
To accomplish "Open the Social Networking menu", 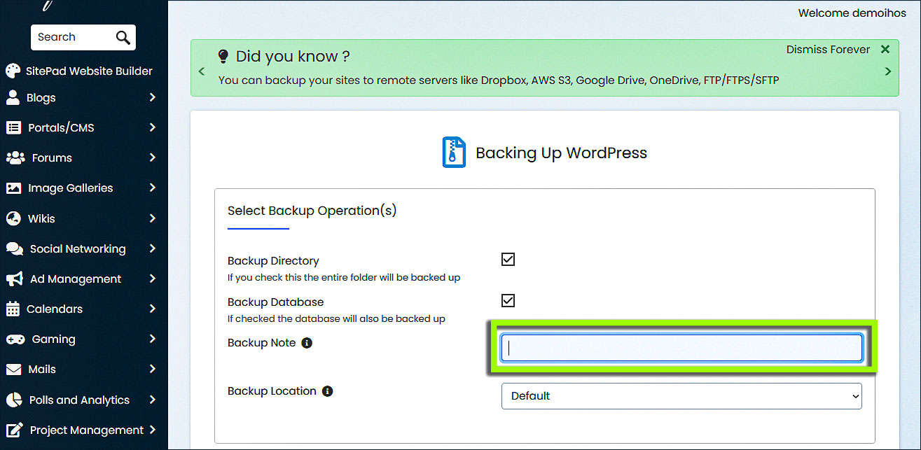I will [x=77, y=249].
